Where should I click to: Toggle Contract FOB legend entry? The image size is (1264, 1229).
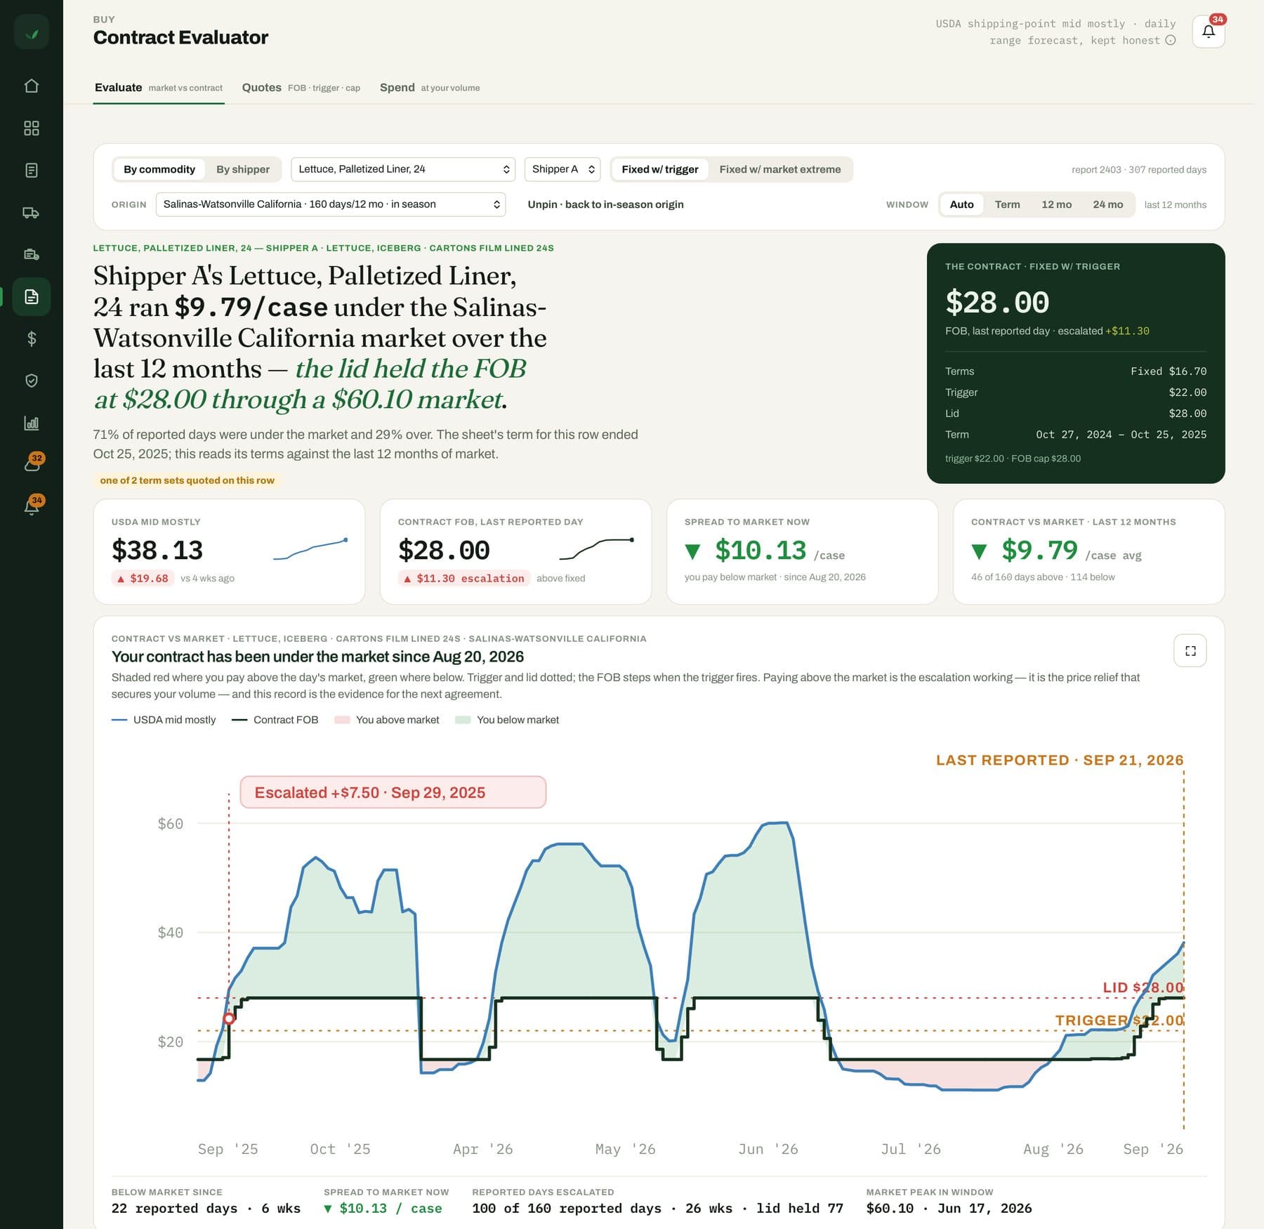275,720
